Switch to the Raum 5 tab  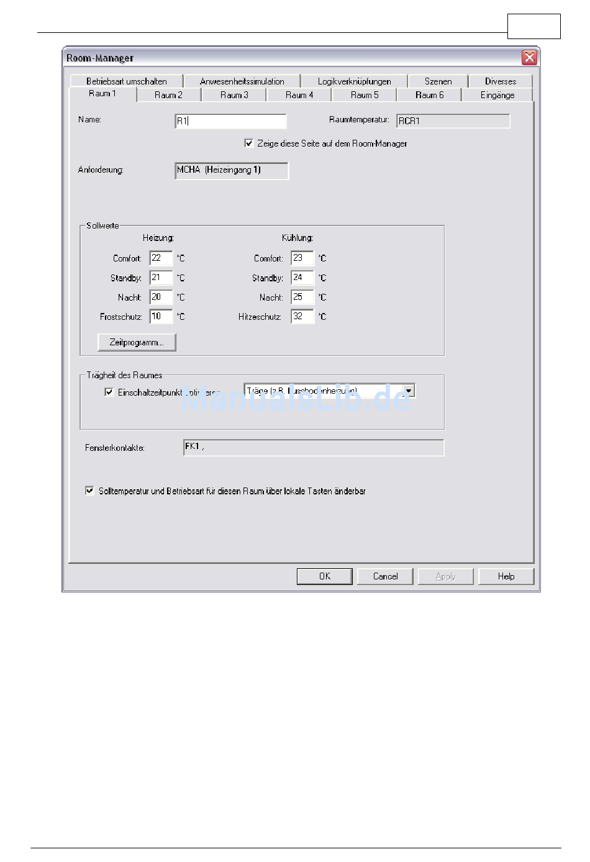tap(365, 95)
